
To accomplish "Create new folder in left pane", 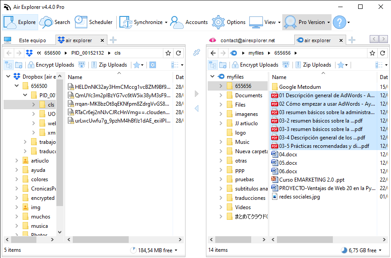I will point(19,65).
